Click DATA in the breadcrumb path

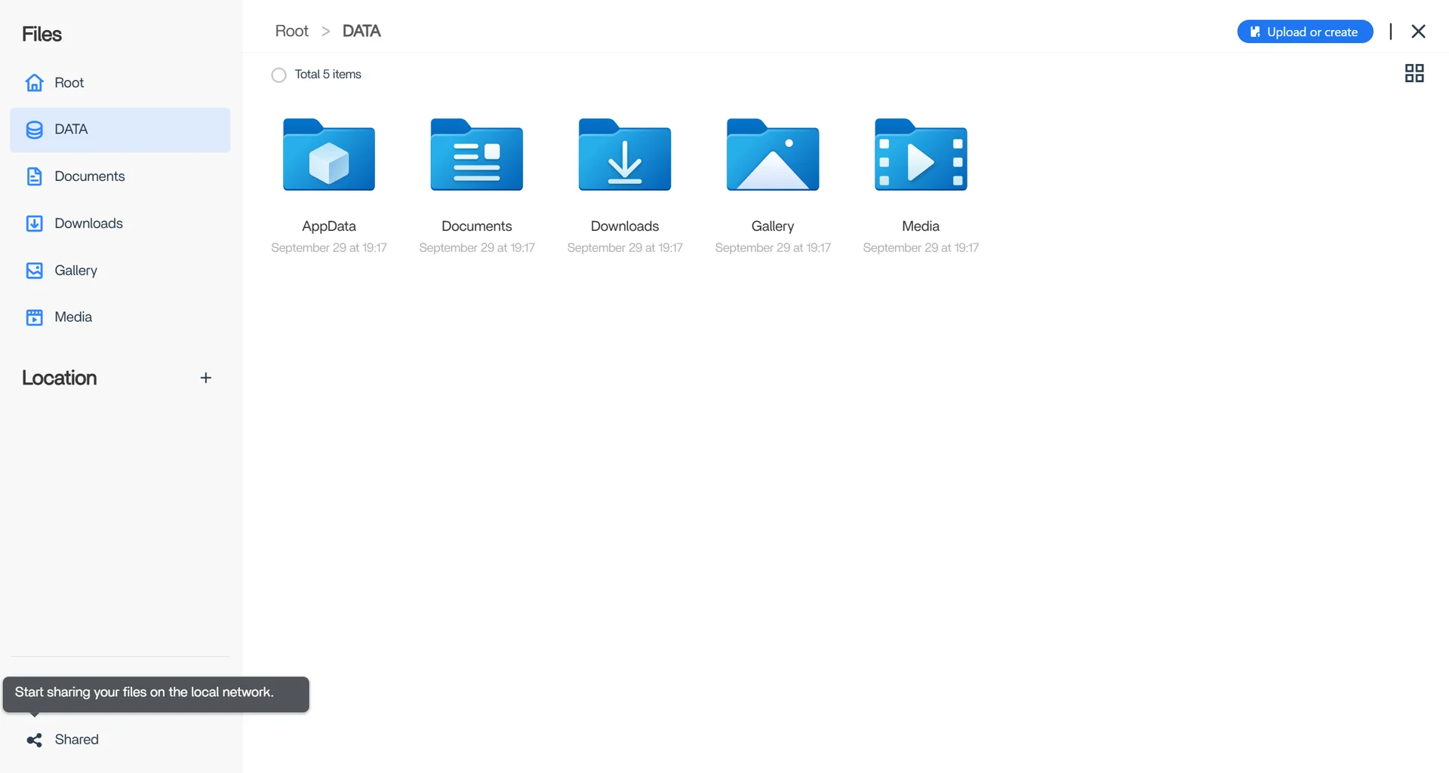tap(361, 31)
